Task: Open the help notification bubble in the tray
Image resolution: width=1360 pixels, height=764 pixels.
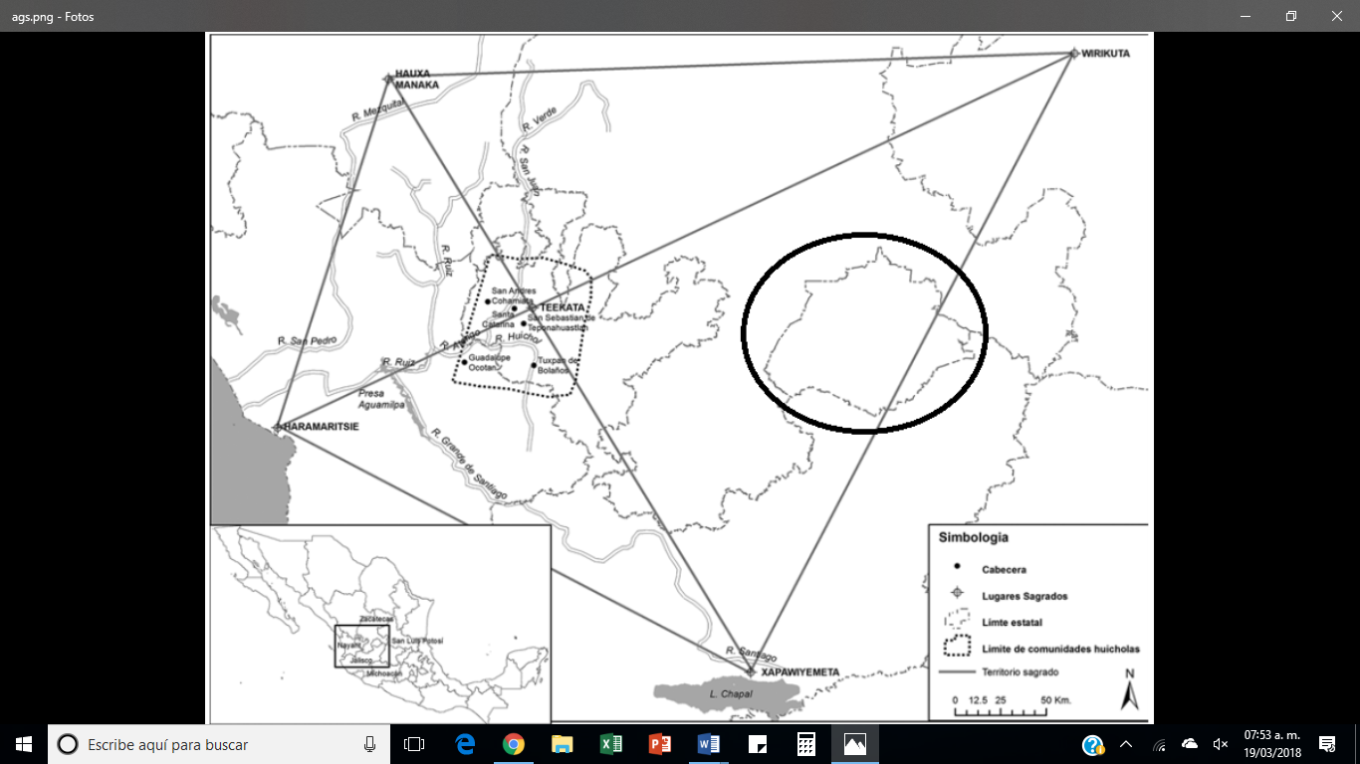Action: coord(1093,744)
